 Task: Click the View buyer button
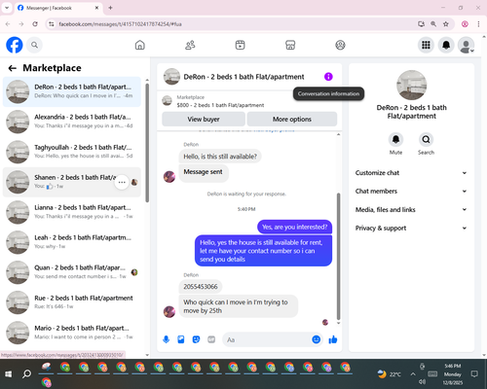tap(204, 119)
